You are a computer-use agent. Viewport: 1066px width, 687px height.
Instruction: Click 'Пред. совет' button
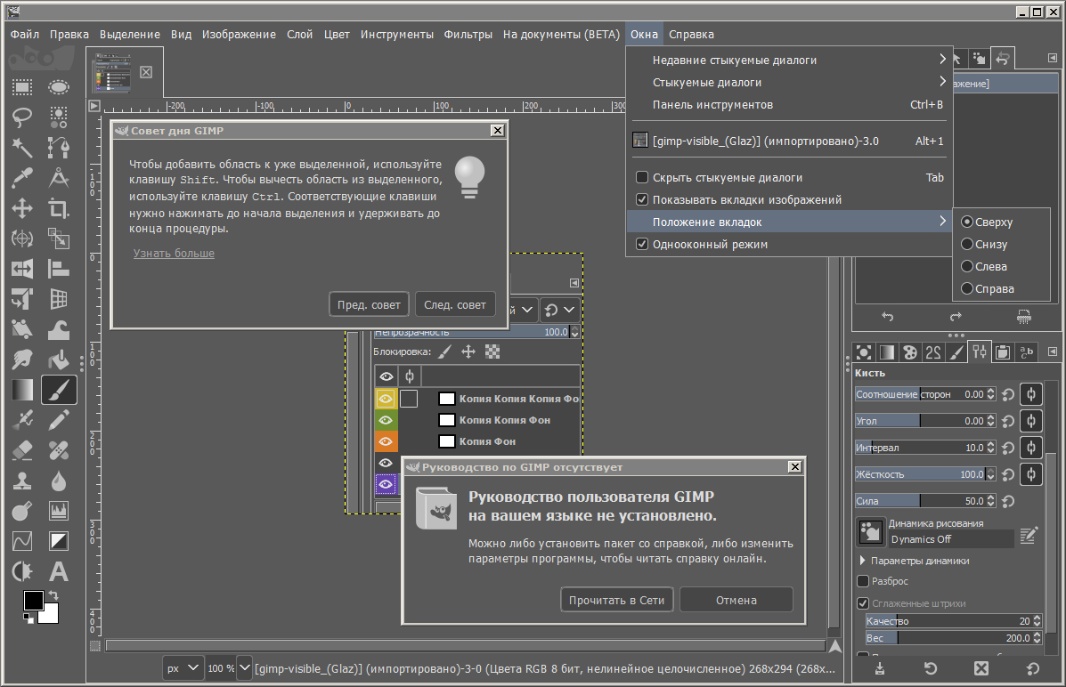(x=370, y=304)
